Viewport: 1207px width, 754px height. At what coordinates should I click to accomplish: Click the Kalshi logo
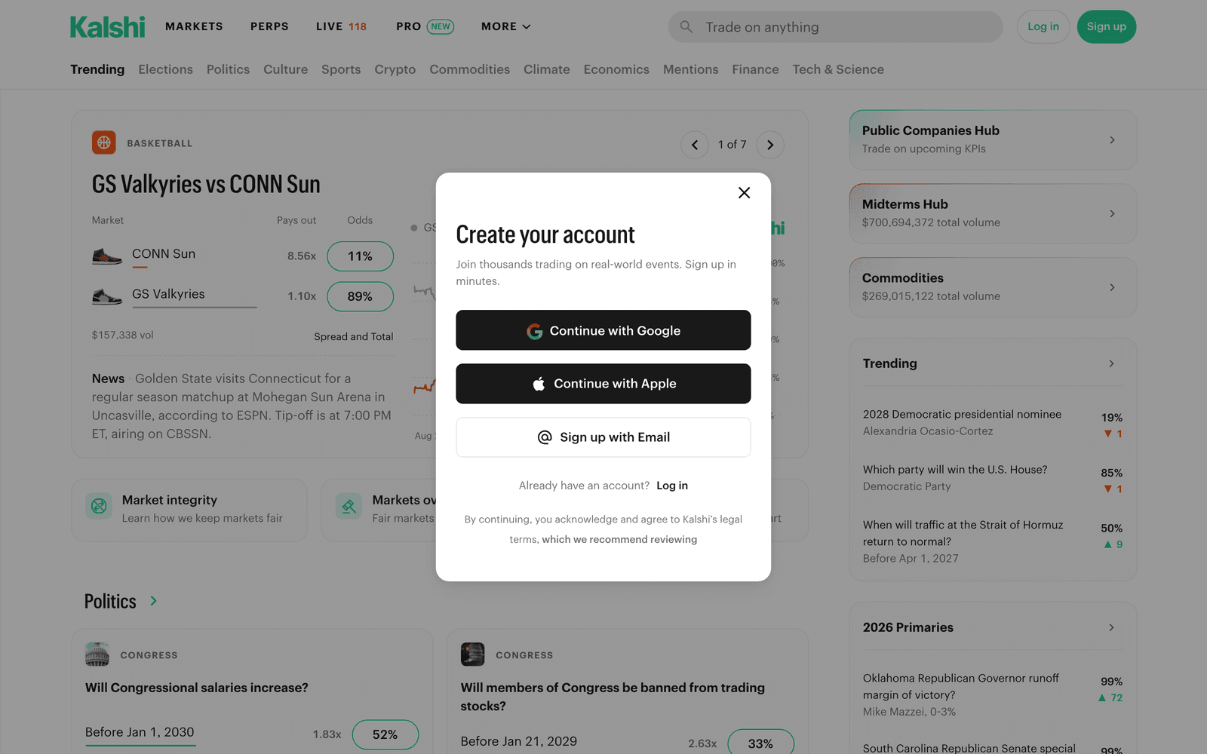[108, 27]
